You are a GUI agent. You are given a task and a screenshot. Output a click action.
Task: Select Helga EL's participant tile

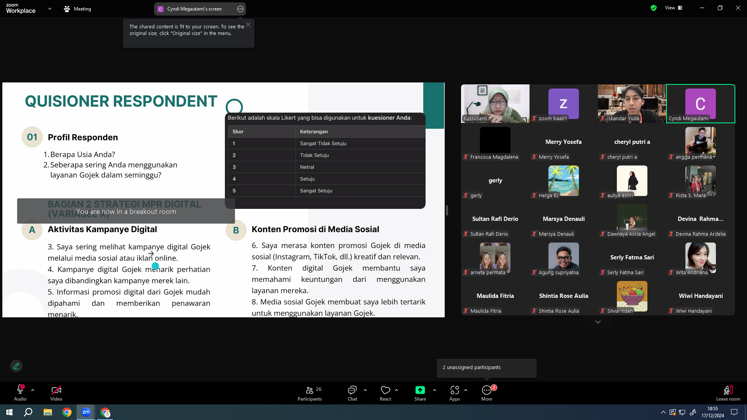click(564, 180)
